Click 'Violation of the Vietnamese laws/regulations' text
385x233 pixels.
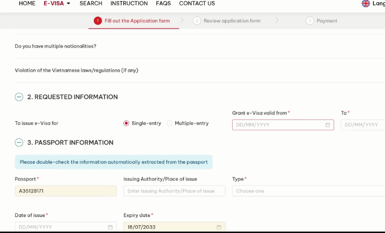pyautogui.click(x=76, y=71)
